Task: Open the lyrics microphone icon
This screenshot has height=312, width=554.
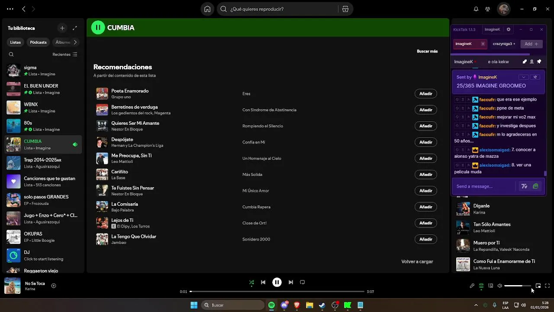Action: pos(472,286)
